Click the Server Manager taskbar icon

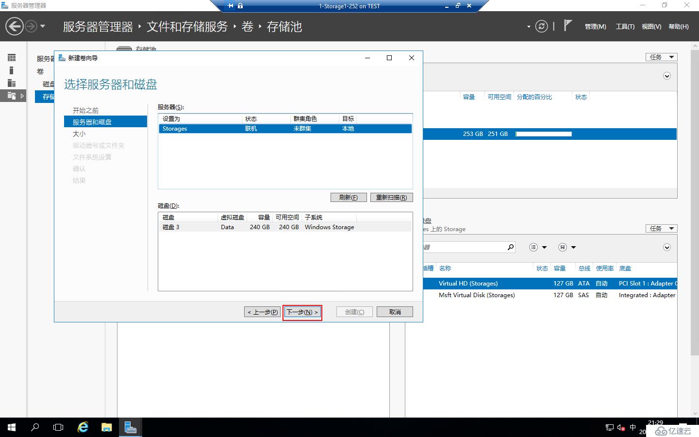(130, 427)
